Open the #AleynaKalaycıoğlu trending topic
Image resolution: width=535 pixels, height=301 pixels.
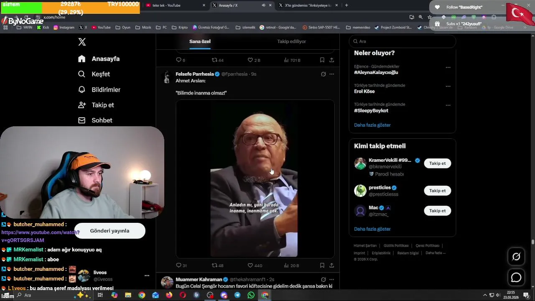click(376, 72)
